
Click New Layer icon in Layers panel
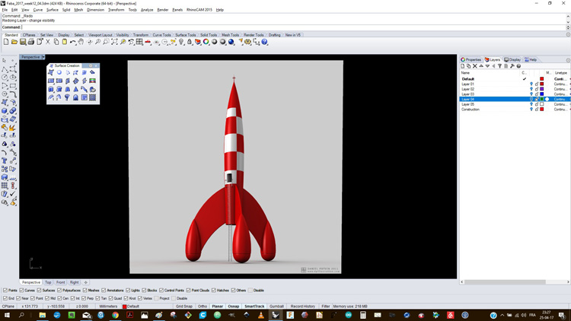pos(462,66)
